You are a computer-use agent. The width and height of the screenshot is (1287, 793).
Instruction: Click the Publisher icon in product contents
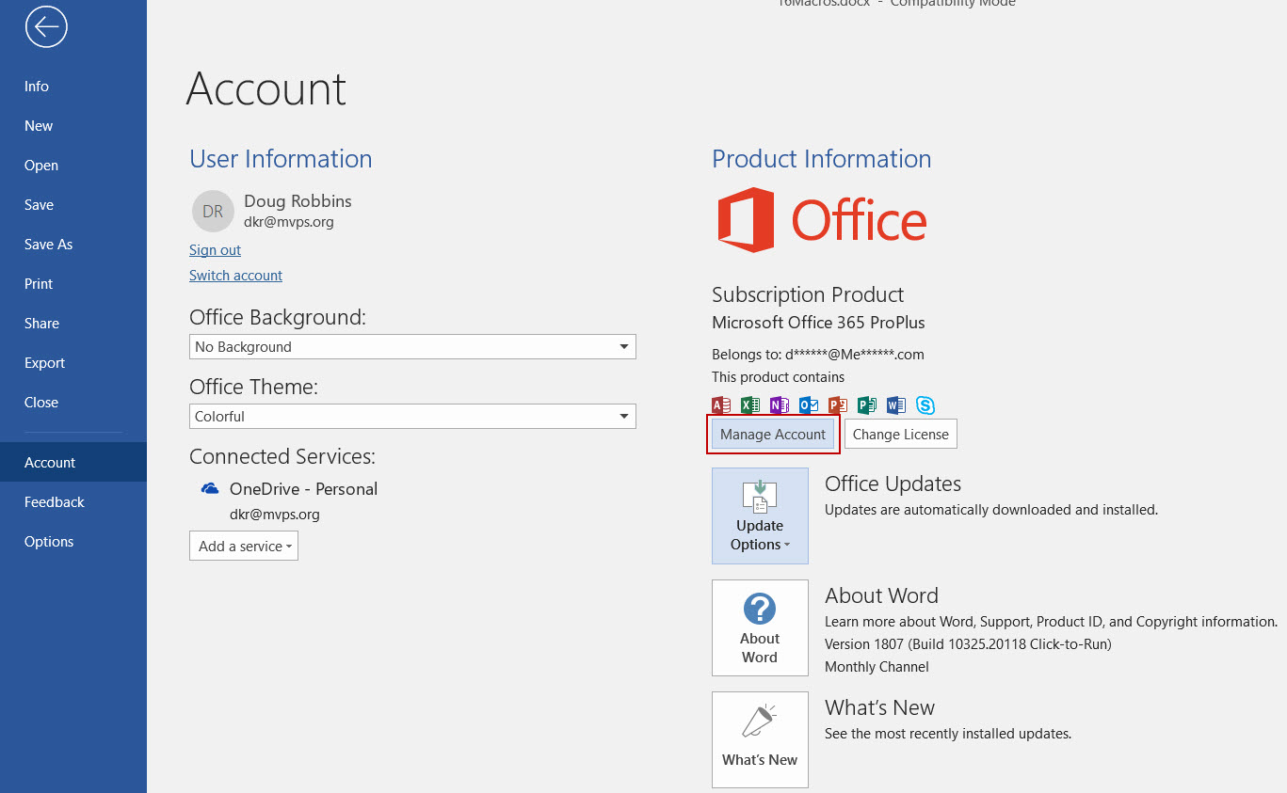click(x=867, y=405)
